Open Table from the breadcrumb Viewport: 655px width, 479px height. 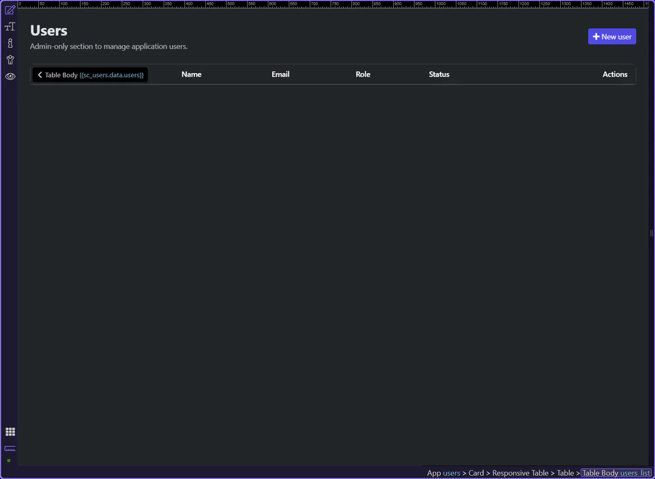pos(566,473)
